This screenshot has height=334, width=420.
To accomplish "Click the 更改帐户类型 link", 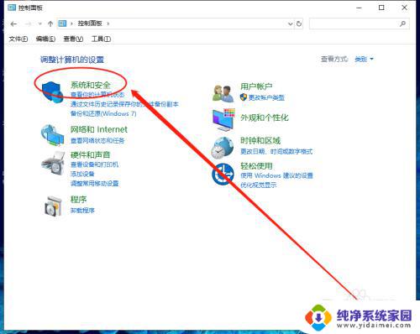I will click(266, 97).
